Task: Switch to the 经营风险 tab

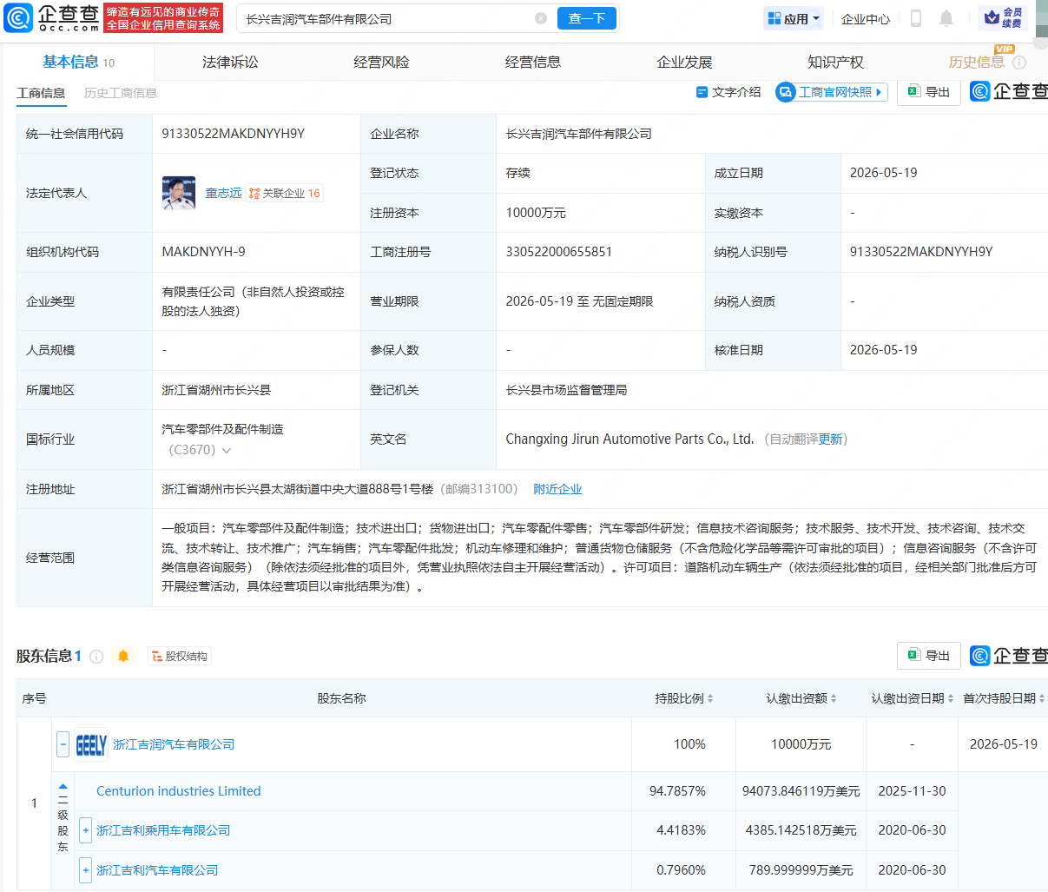Action: coord(381,62)
